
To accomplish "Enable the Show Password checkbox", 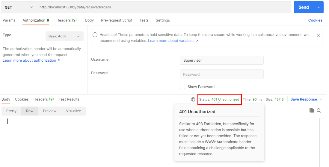I will click(x=182, y=86).
